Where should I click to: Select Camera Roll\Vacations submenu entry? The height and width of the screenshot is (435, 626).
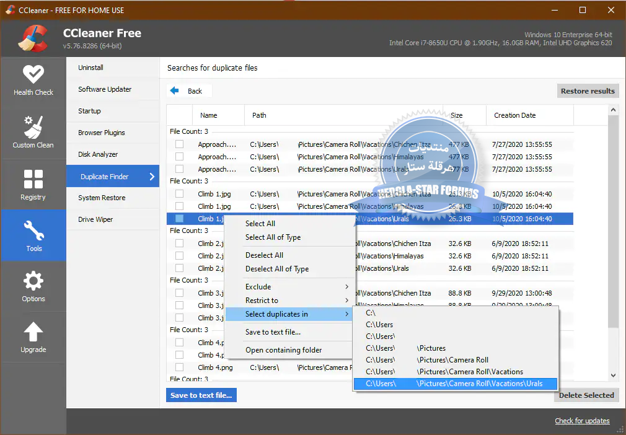point(455,372)
